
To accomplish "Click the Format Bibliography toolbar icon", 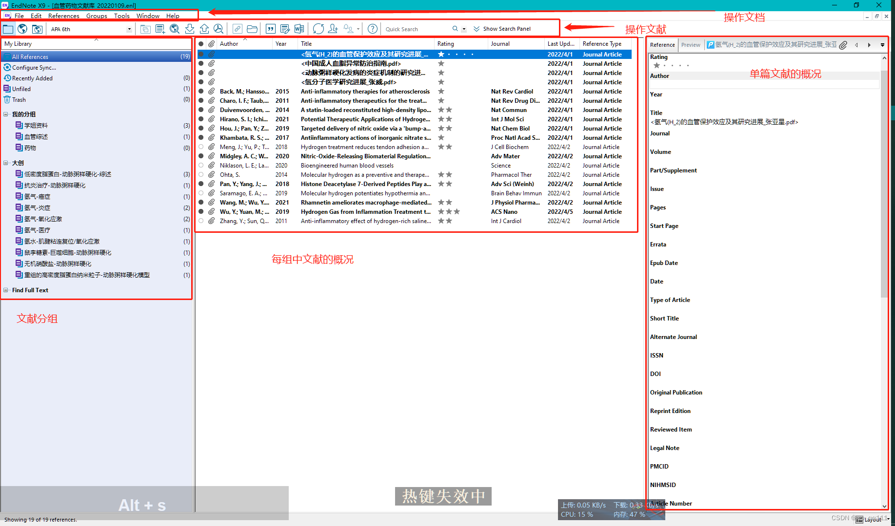I will [285, 29].
